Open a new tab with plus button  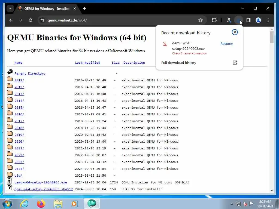click(x=84, y=8)
